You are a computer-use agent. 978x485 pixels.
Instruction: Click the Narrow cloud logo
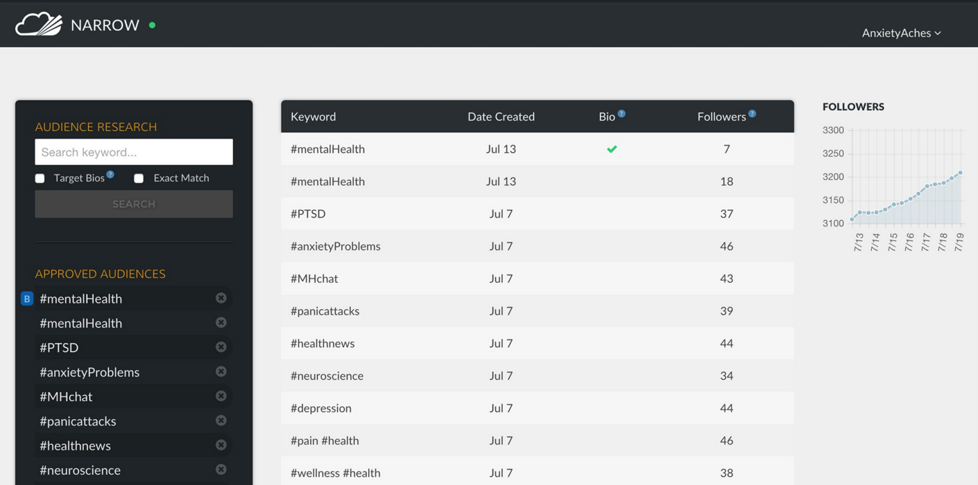pos(39,24)
